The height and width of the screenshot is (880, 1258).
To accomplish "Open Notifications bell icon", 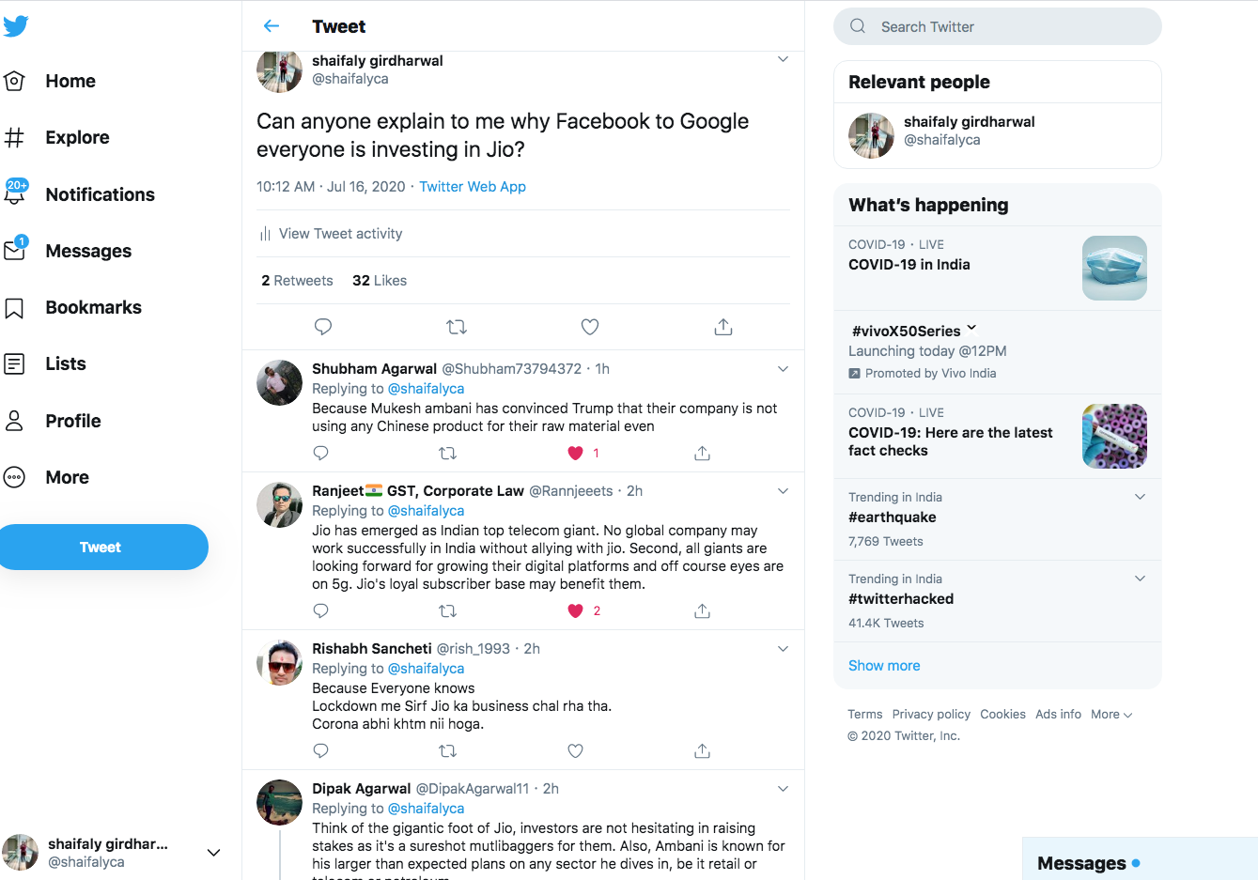I will [16, 193].
